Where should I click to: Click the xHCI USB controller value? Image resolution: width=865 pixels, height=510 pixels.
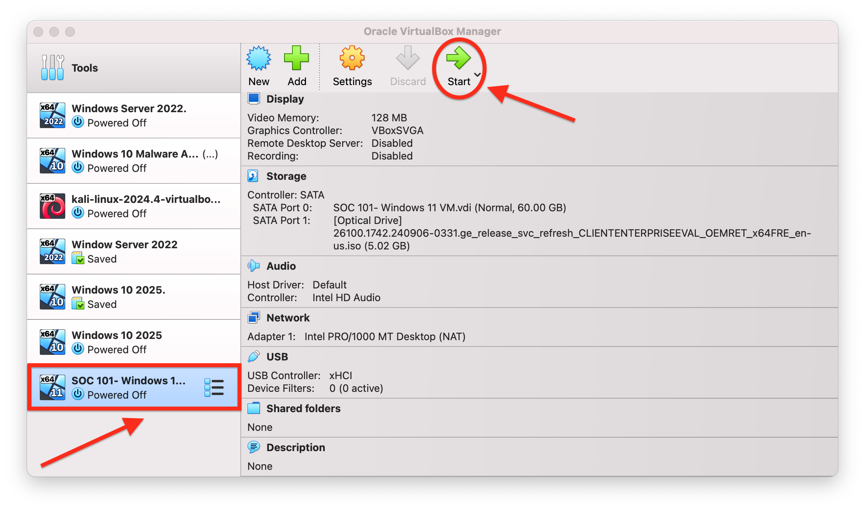click(x=341, y=376)
